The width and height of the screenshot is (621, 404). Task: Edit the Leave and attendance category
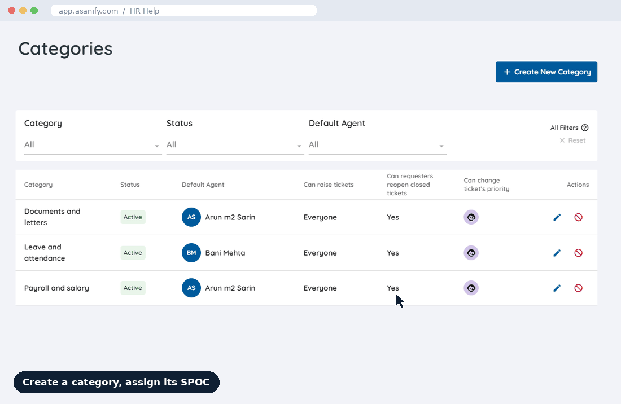[557, 253]
